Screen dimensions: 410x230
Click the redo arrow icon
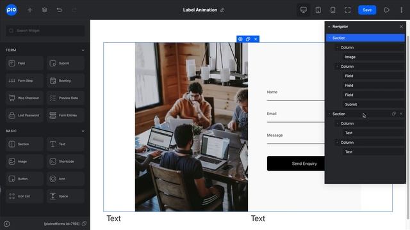(74, 10)
